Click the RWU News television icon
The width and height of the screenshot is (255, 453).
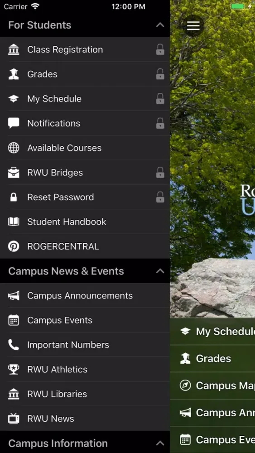14,419
